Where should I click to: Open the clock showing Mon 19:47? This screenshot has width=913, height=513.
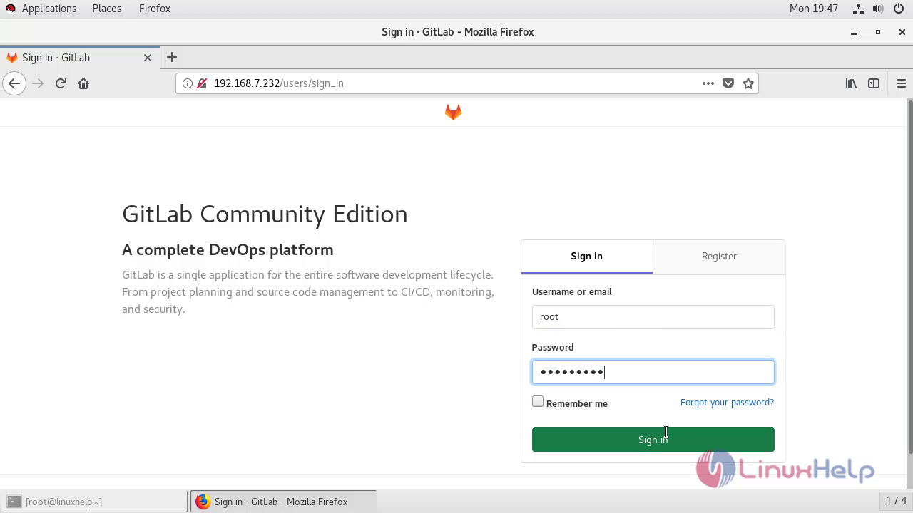click(814, 9)
